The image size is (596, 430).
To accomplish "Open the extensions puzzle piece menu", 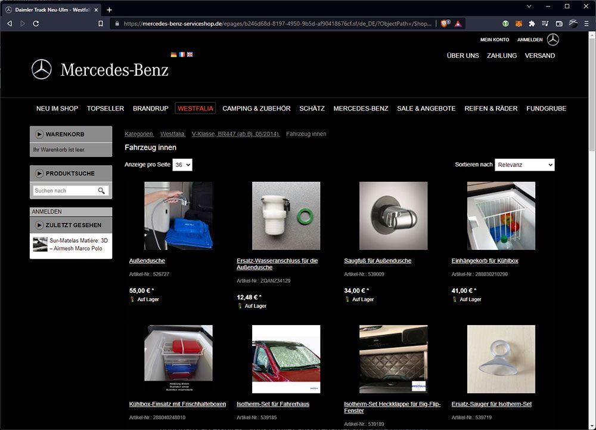I will click(x=532, y=24).
